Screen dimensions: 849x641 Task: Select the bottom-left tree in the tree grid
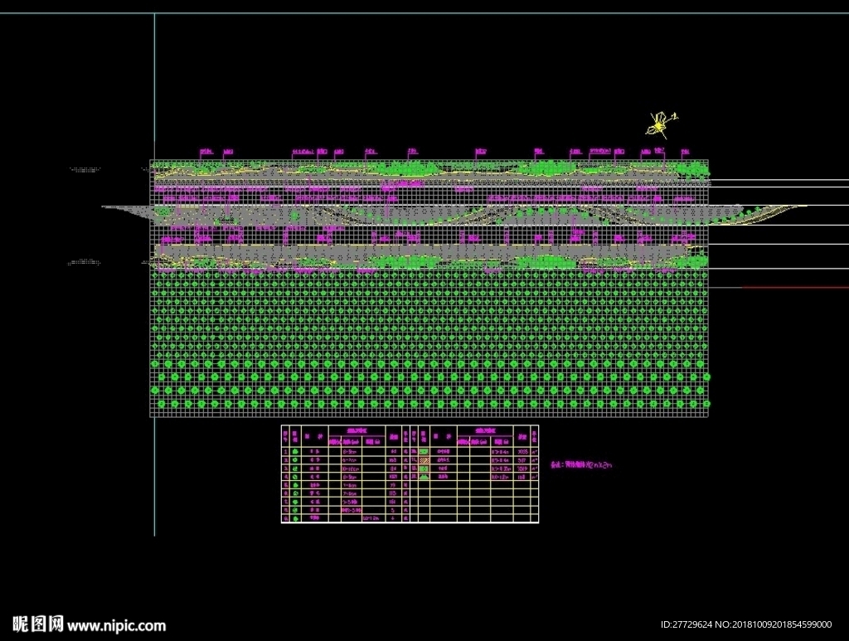pyautogui.click(x=161, y=403)
